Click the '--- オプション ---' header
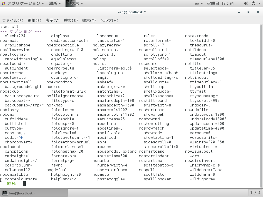Screen dimensions: 263x197 click(21, 31)
